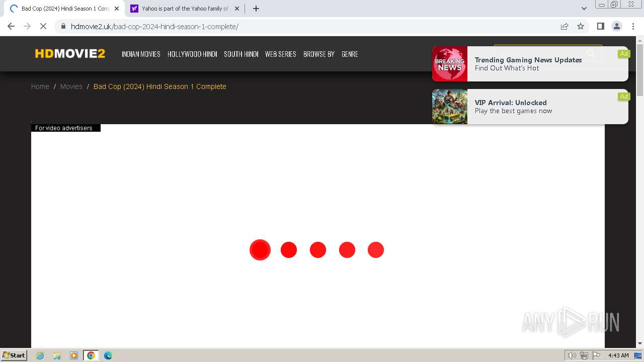Click the For video advertisers label
644x362 pixels.
tap(65, 128)
